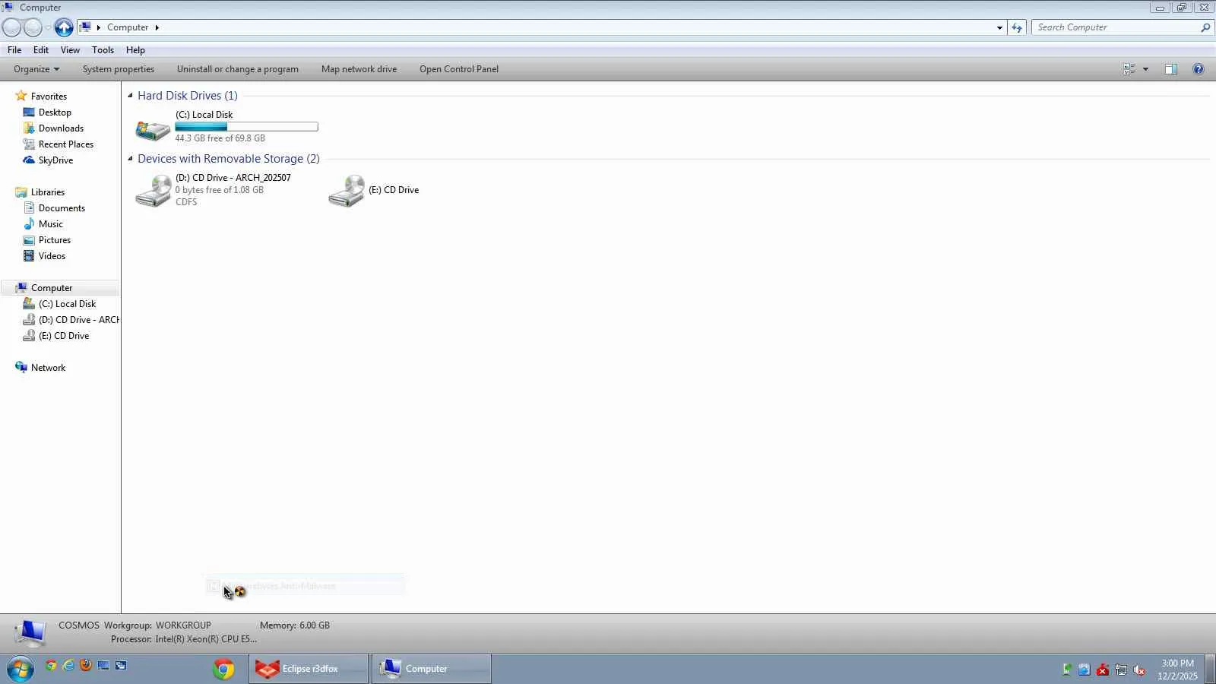Click the computer icon in address bar
The image size is (1216, 684).
click(85, 27)
